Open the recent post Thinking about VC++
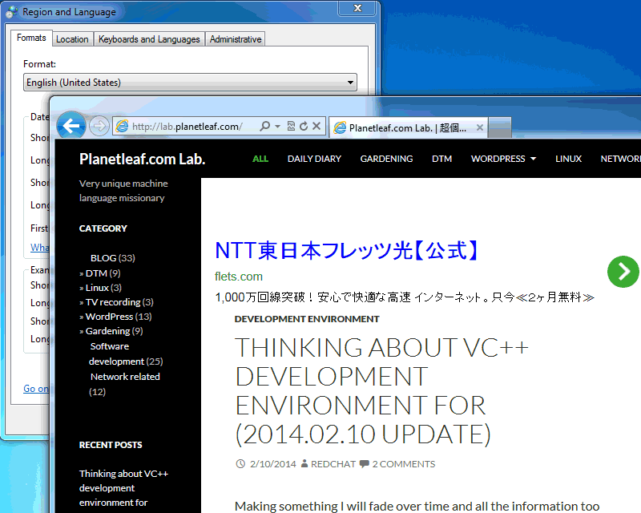 [x=123, y=488]
